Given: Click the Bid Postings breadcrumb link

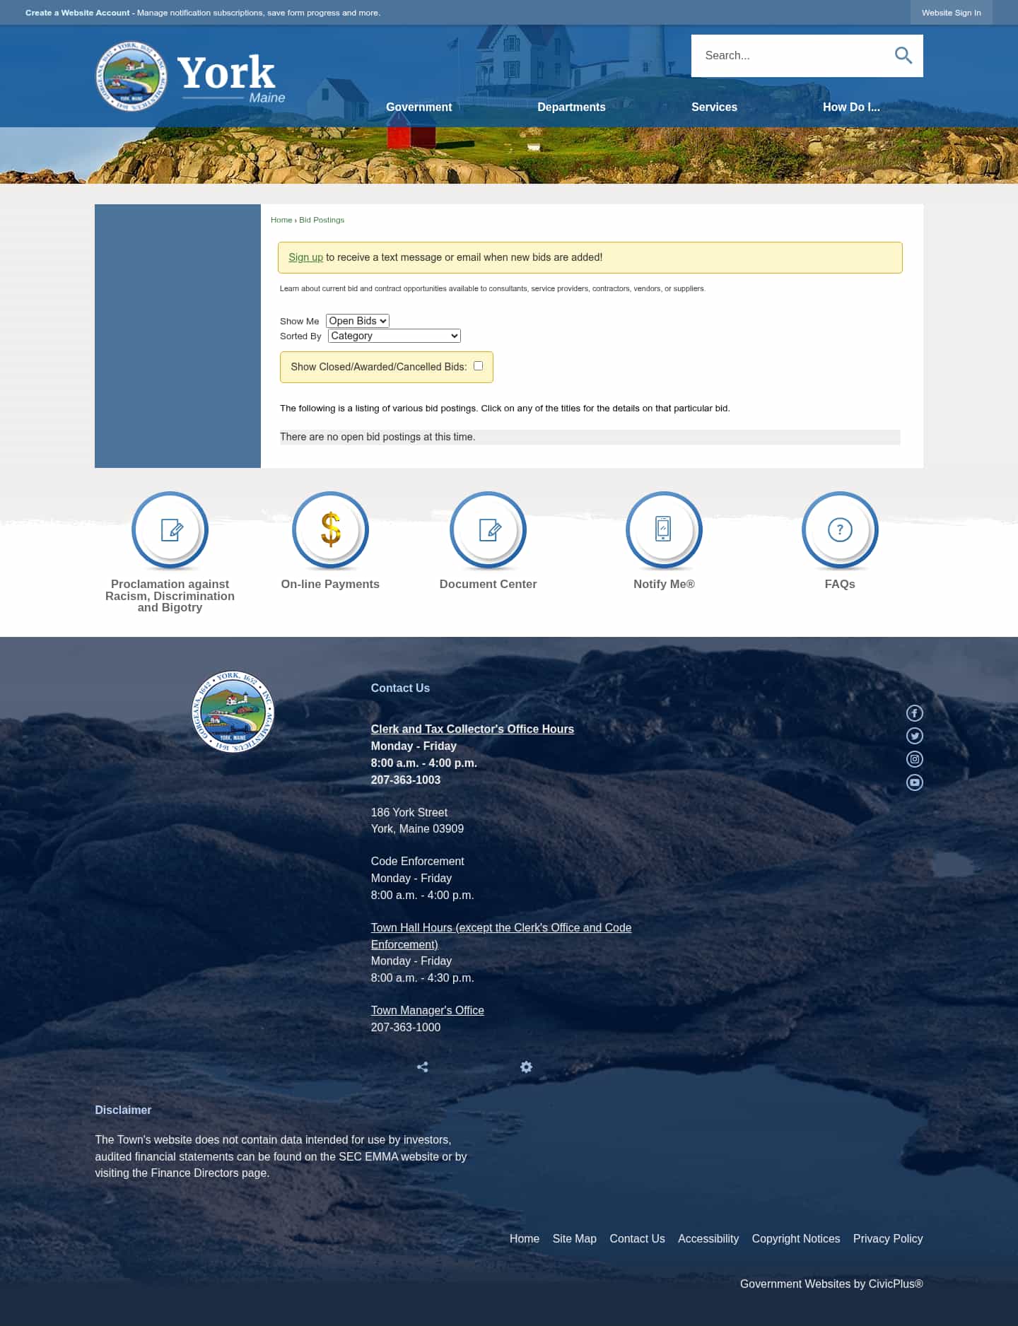Looking at the screenshot, I should point(322,220).
